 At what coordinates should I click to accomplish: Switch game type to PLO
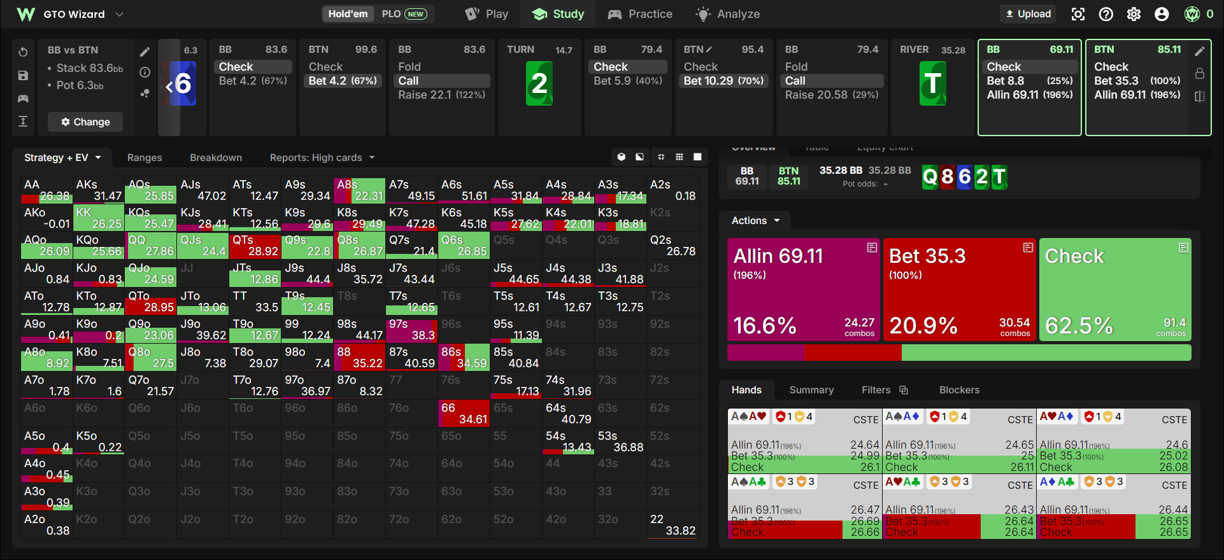tap(404, 14)
